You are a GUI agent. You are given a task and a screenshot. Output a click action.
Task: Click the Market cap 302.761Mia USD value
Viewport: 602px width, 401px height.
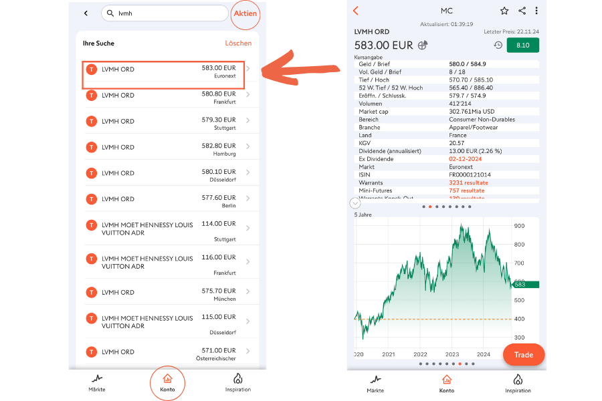[x=472, y=112]
